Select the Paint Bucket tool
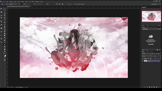 tap(5, 33)
